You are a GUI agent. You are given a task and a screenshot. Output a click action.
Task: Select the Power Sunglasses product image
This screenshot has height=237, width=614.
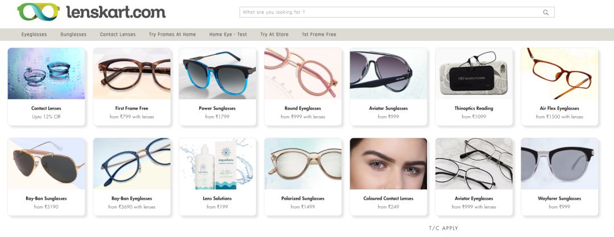tap(217, 73)
